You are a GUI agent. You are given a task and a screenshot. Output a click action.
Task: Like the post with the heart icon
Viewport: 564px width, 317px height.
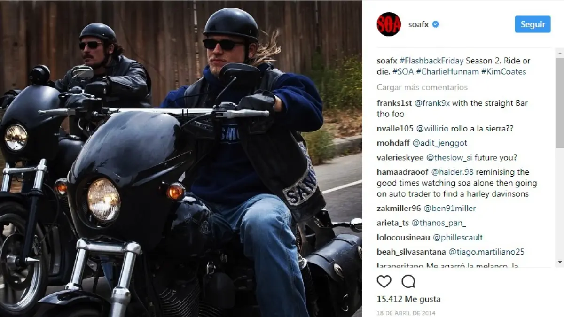pyautogui.click(x=384, y=281)
